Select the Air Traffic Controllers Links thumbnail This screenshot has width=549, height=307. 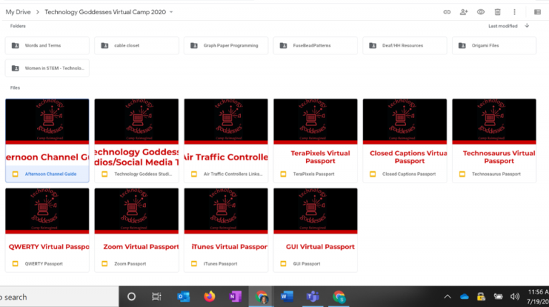226,132
